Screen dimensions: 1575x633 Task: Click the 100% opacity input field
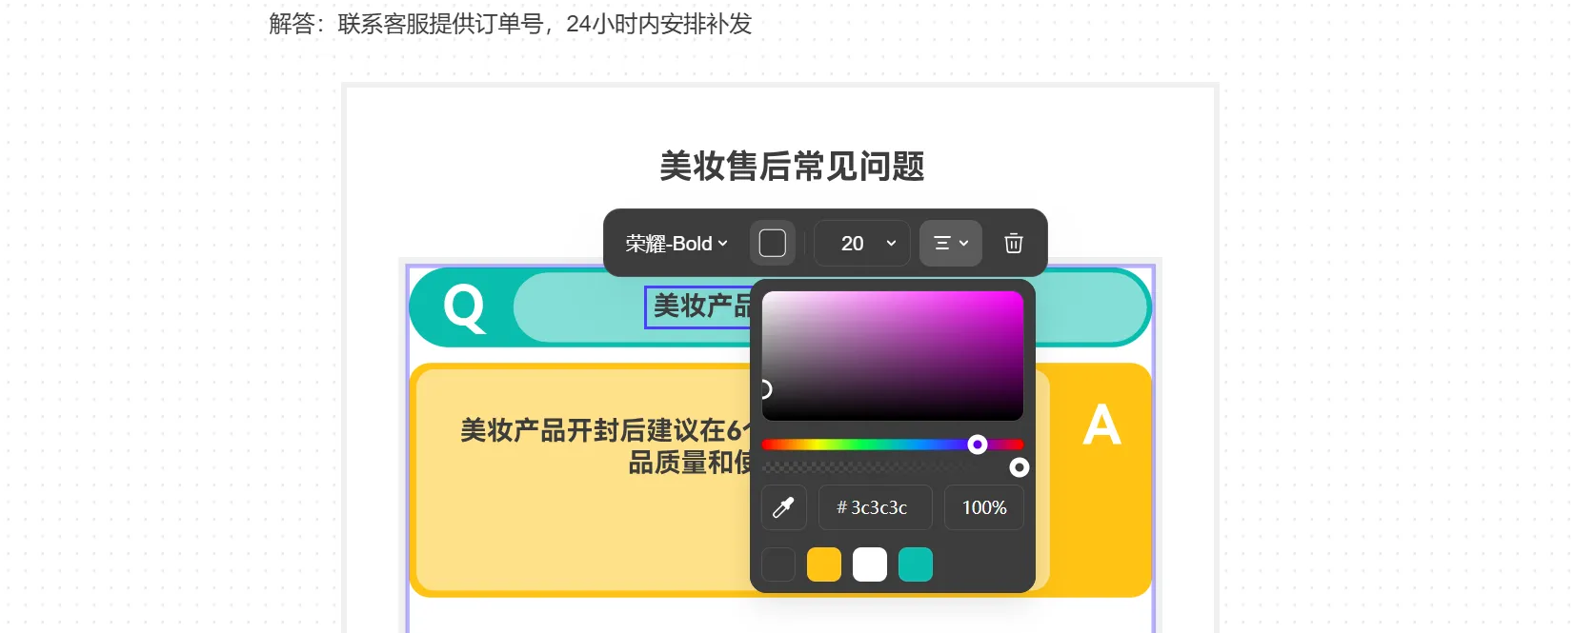click(x=984, y=507)
